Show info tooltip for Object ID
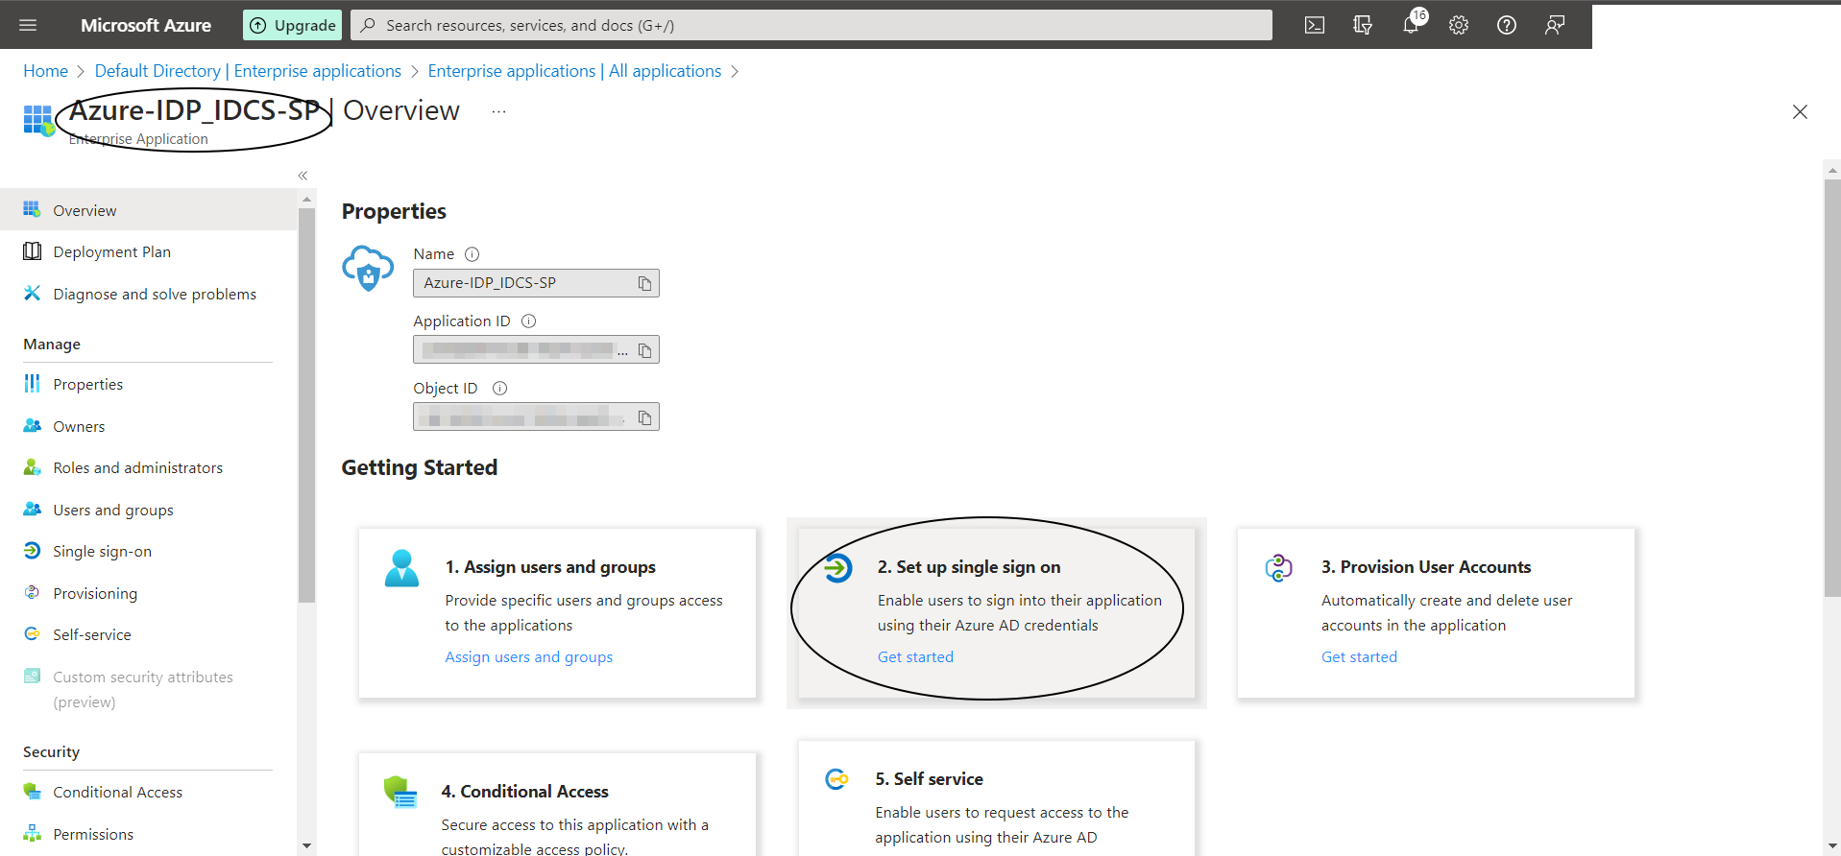The width and height of the screenshot is (1841, 856). coord(499,389)
